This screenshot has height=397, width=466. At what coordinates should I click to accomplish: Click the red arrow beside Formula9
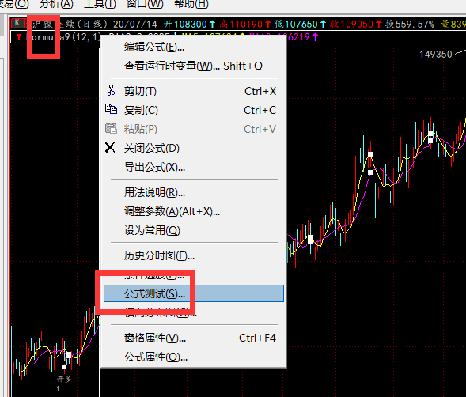[19, 37]
